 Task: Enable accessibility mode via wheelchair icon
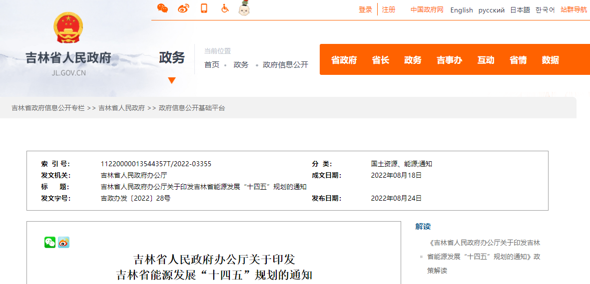point(225,8)
